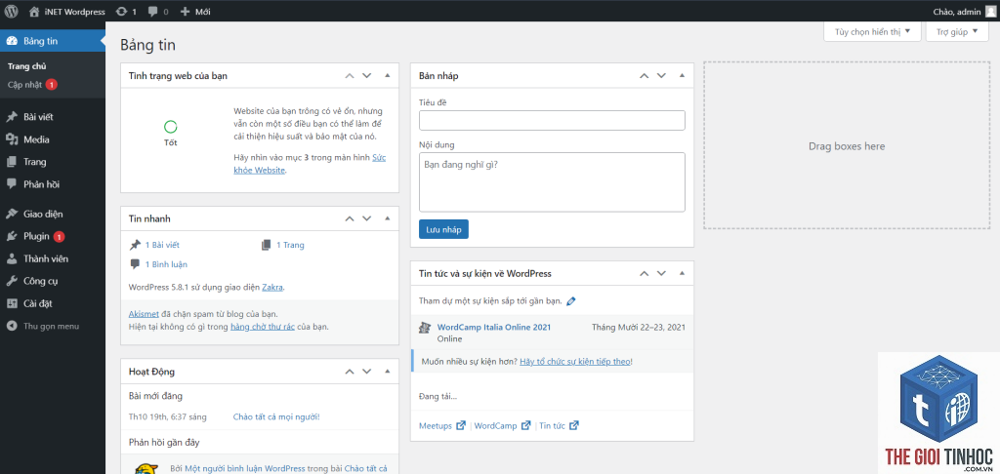This screenshot has height=474, width=1000.
Task: Open WordCamp Italia Online 2021 link
Action: (x=493, y=328)
